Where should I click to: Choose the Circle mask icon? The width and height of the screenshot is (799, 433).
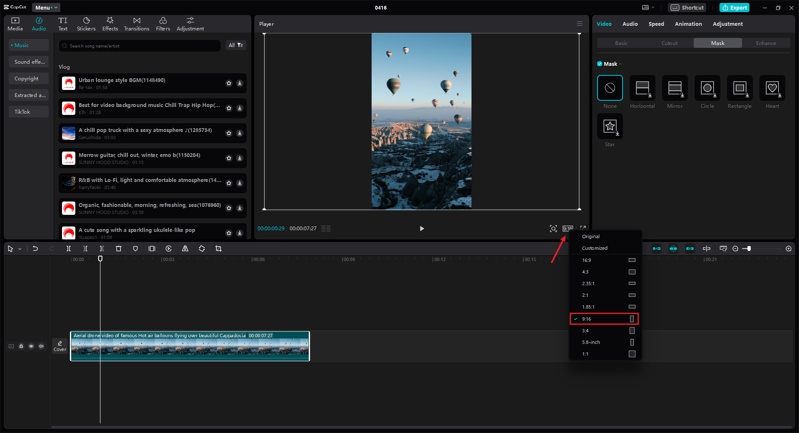(x=707, y=88)
